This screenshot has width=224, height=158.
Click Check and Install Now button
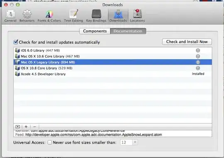(x=187, y=42)
